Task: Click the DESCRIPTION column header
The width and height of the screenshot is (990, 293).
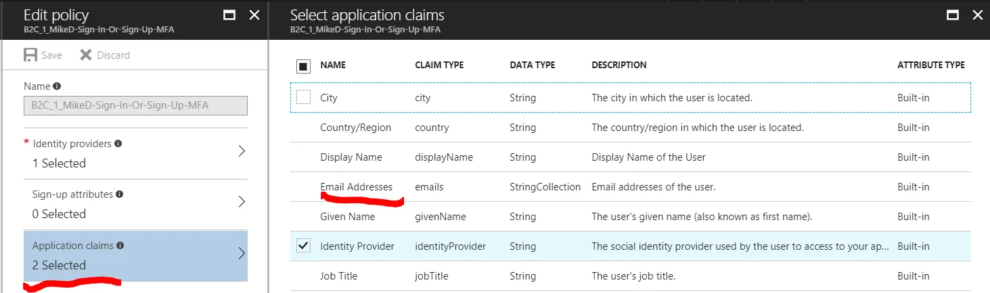Action: (618, 65)
